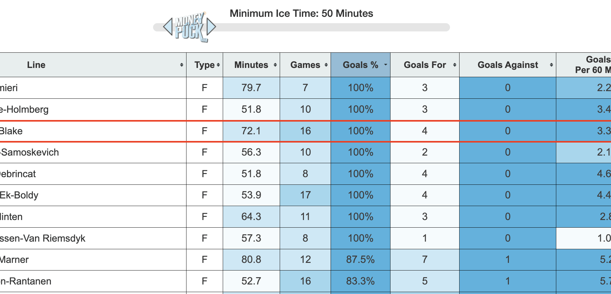Expand sort options on the Line header arrow

coord(182,65)
